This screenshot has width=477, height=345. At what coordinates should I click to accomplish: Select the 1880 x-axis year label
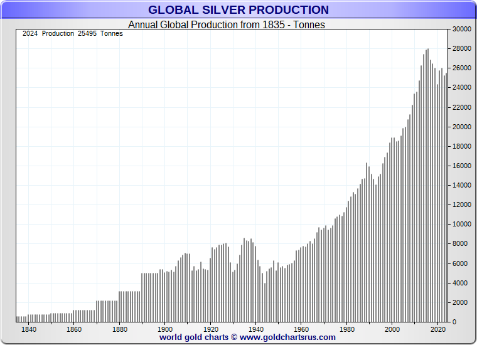tap(119, 329)
